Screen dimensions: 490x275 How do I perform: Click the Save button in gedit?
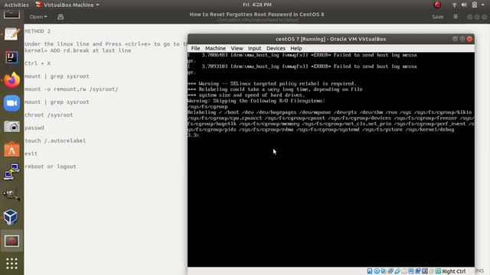coord(437,17)
